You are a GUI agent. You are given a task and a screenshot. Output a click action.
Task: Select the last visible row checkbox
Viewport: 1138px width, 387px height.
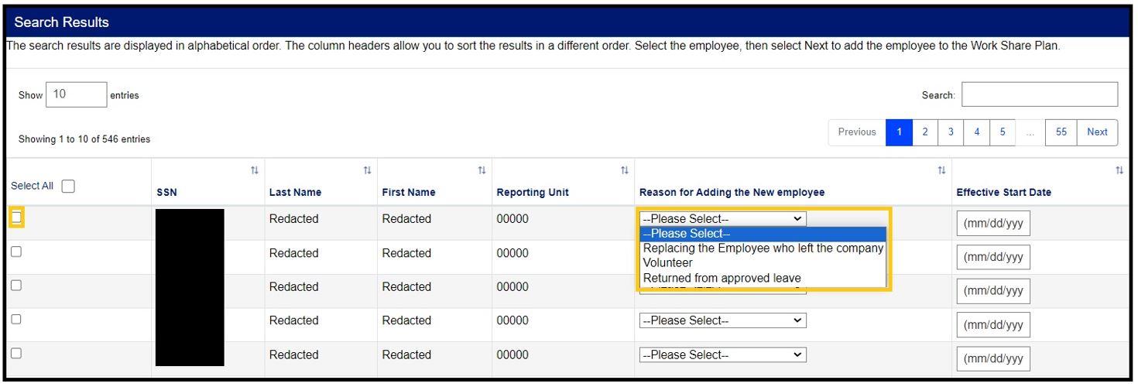point(16,353)
